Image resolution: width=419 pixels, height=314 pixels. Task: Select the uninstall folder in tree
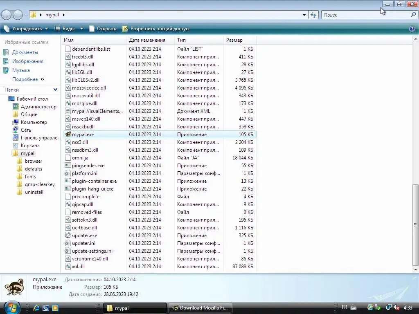coord(34,192)
